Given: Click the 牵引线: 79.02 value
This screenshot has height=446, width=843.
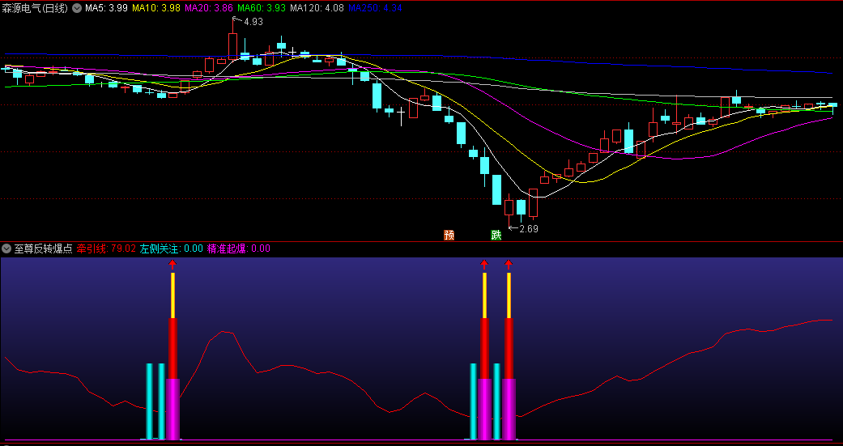Looking at the screenshot, I should [106, 248].
